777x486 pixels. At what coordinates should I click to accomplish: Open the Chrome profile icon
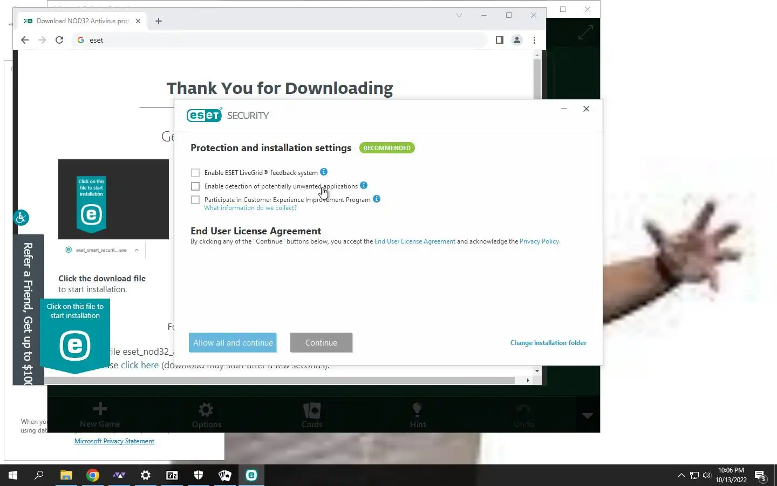click(517, 40)
